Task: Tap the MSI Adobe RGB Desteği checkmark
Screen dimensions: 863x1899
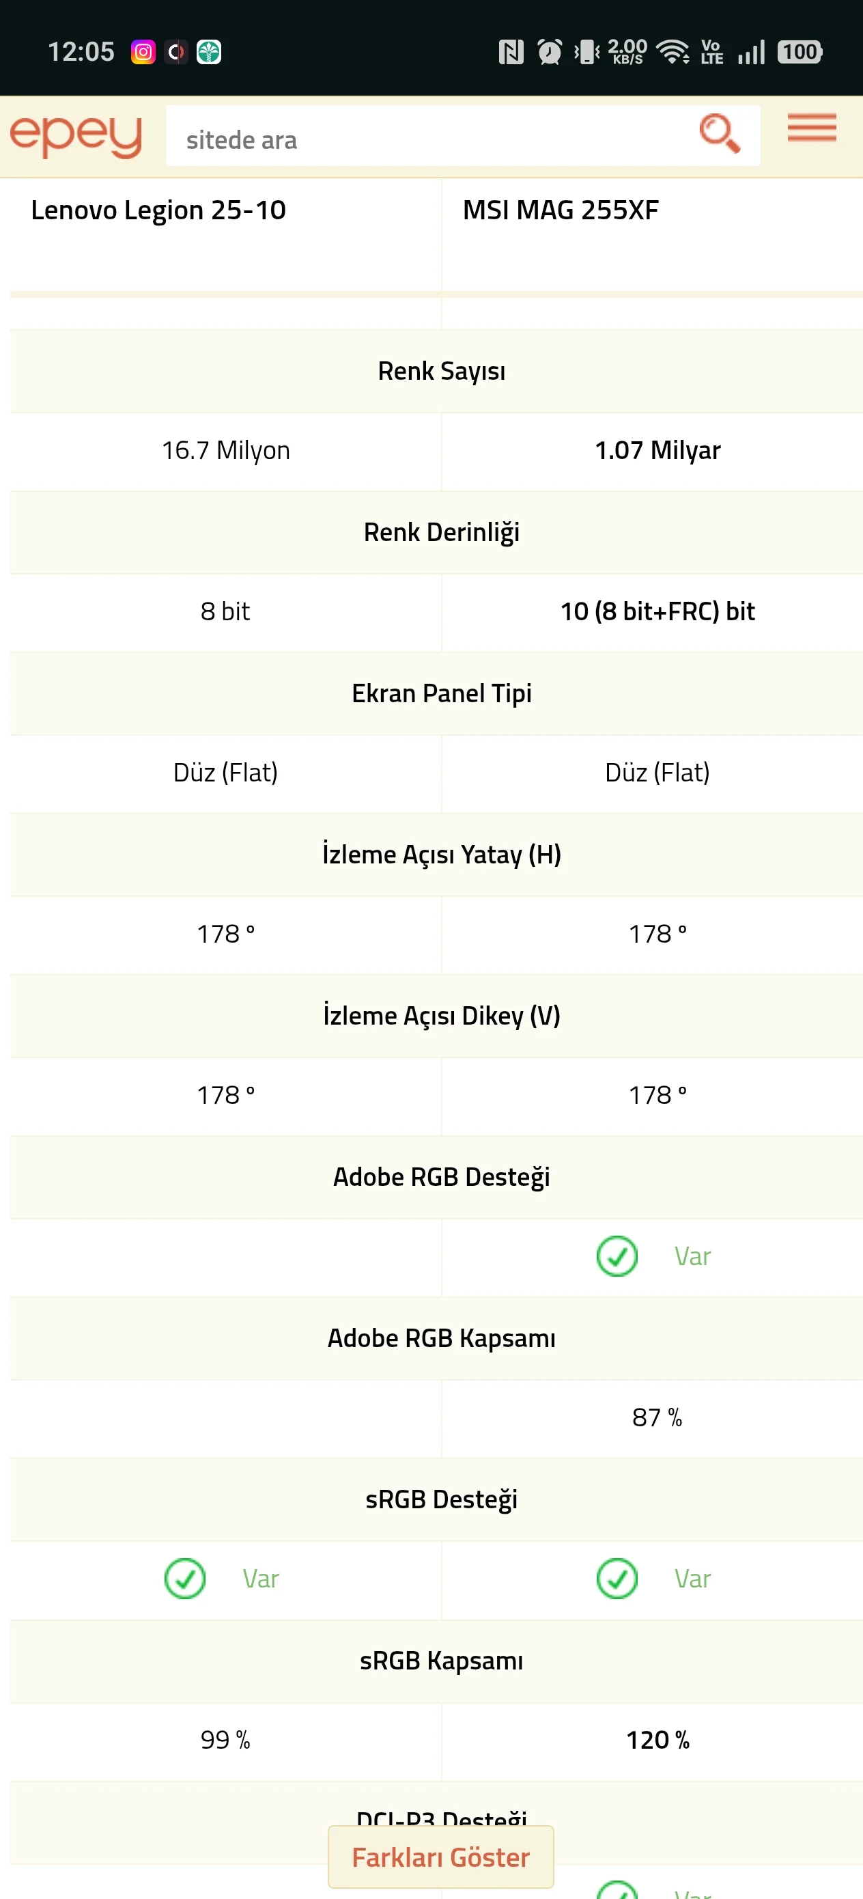Action: [x=617, y=1256]
